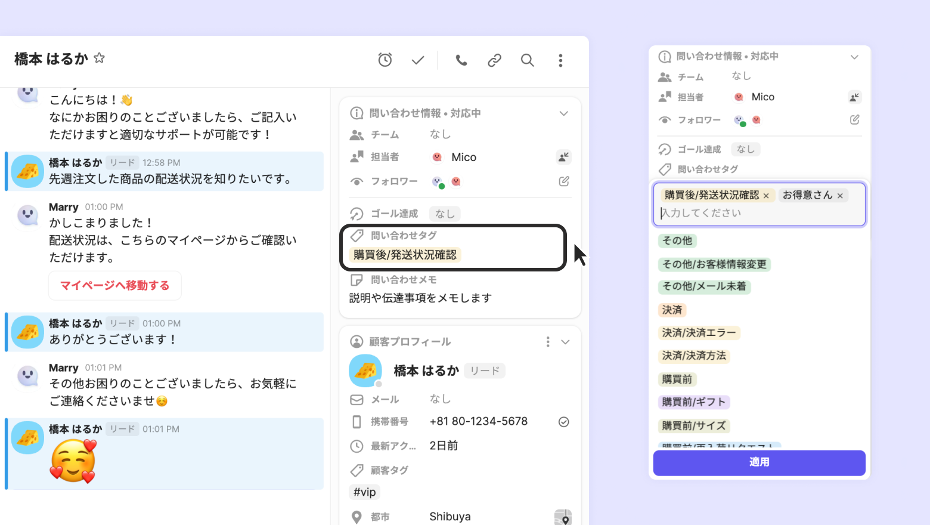This screenshot has width=930, height=525.
Task: Click the heart-face emoji message
Action: [x=73, y=461]
